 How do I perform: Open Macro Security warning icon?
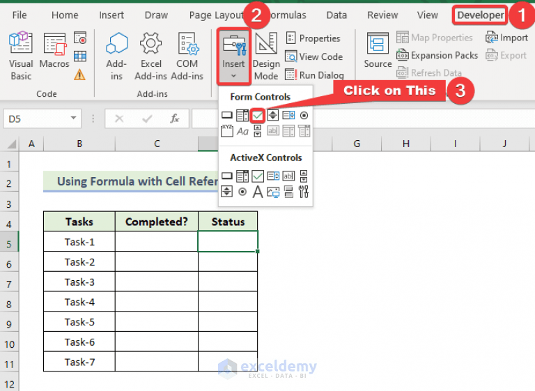tap(80, 74)
